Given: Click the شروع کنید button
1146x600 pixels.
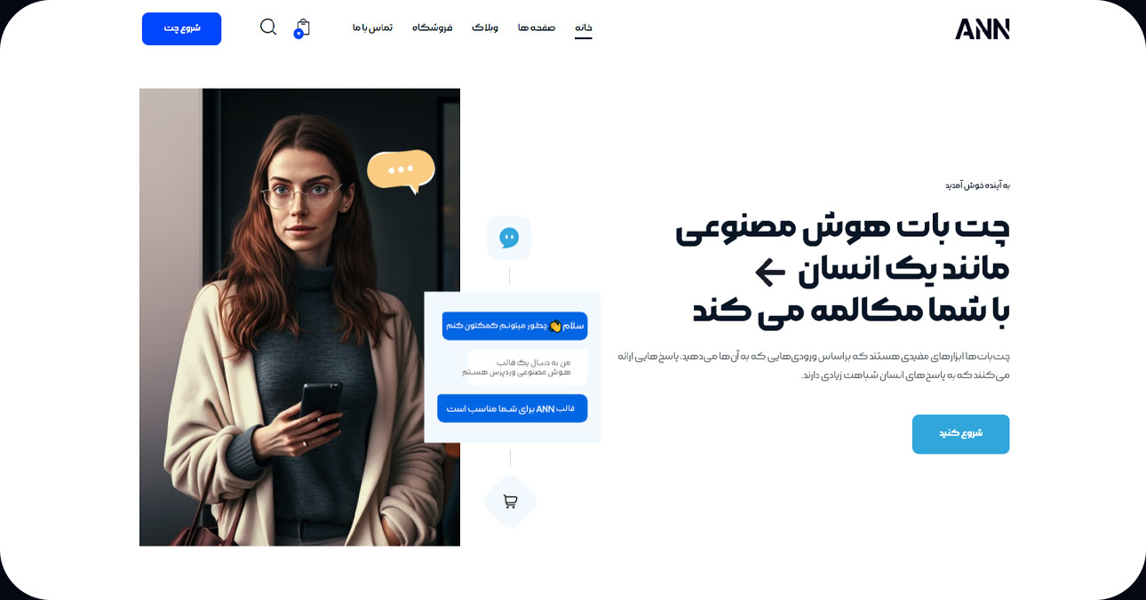Looking at the screenshot, I should (960, 434).
